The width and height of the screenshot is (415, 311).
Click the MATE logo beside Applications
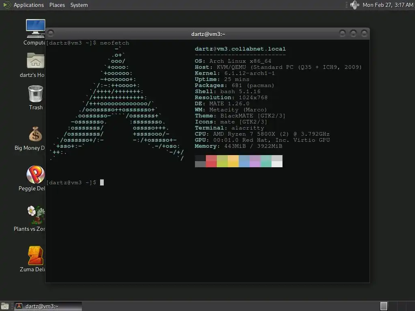(7, 5)
